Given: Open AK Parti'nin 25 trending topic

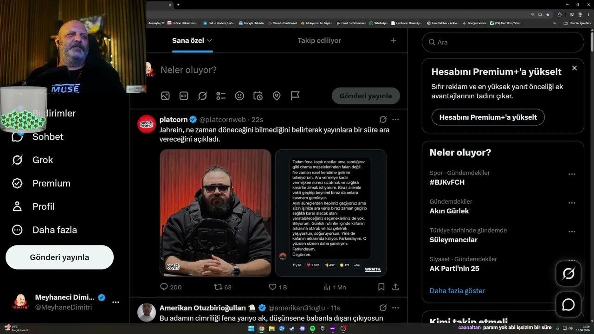Looking at the screenshot, I should coord(454,269).
